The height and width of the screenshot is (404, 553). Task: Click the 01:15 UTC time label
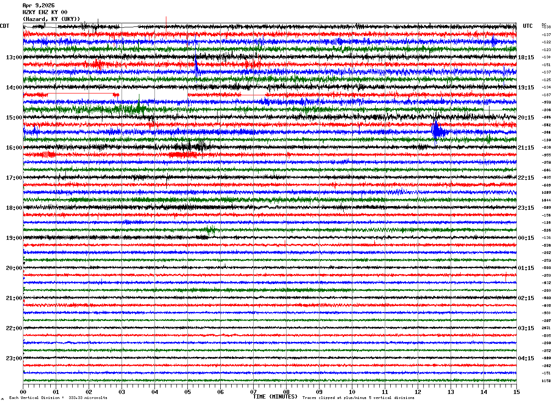click(x=526, y=268)
